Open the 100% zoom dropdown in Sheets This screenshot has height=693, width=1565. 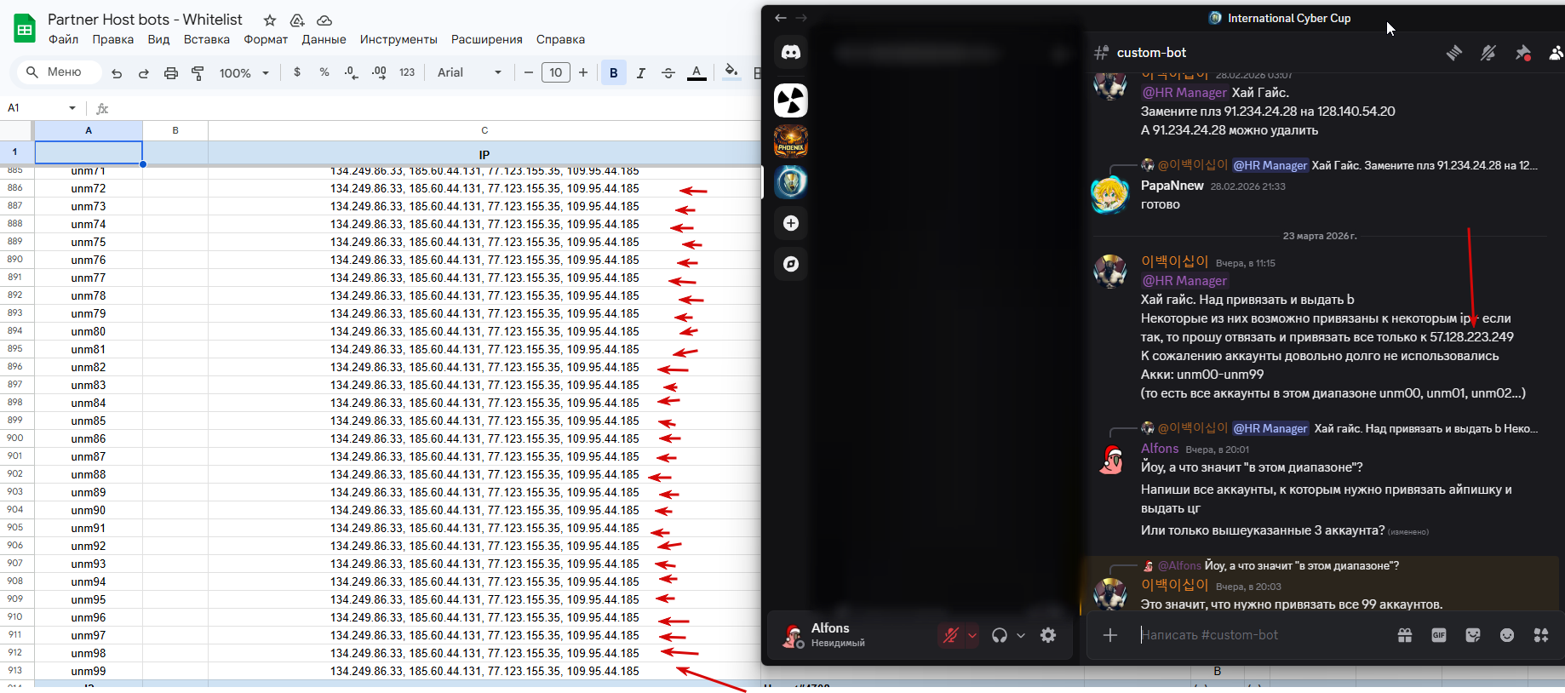click(x=244, y=73)
